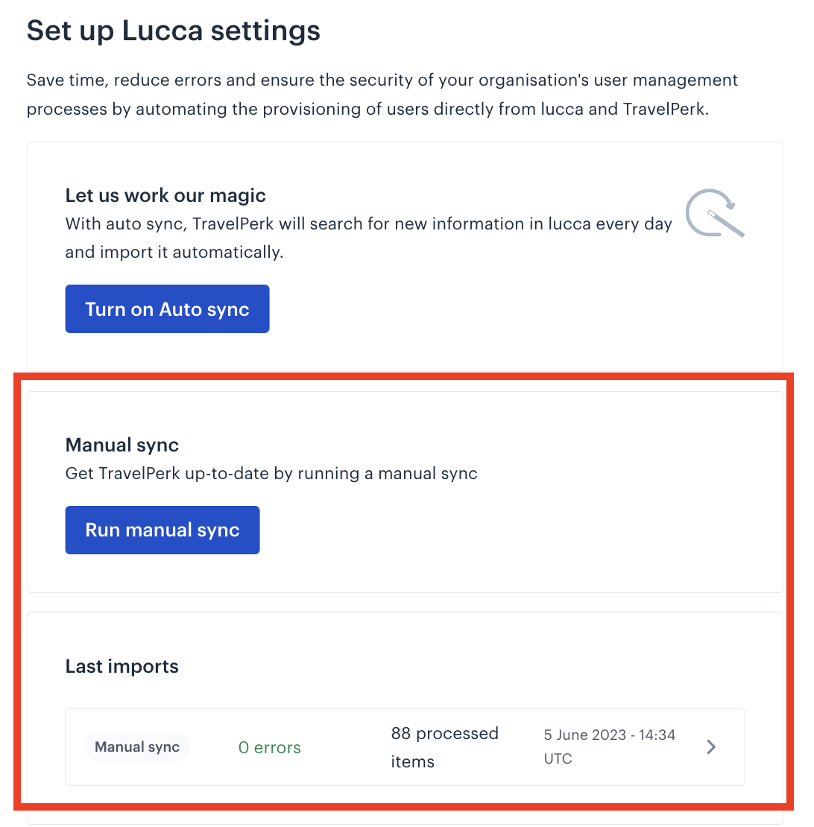Click the auto sync description paragraph

(x=369, y=238)
